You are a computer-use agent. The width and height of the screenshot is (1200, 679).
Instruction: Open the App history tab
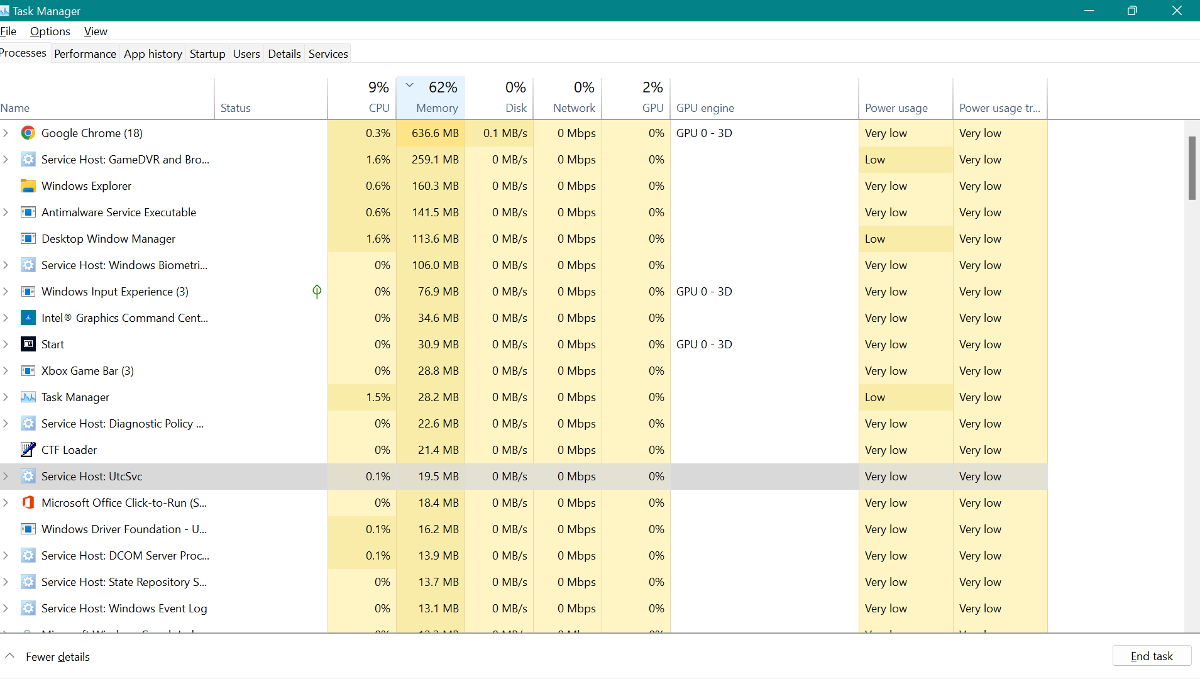(153, 53)
